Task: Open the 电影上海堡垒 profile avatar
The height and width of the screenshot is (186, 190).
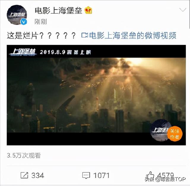Action: [17, 15]
